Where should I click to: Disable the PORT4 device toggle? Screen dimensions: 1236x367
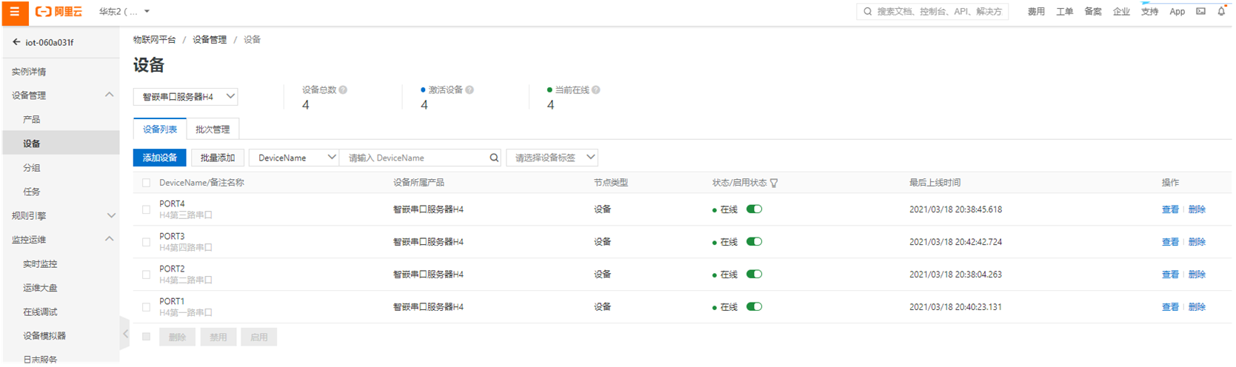click(x=754, y=209)
